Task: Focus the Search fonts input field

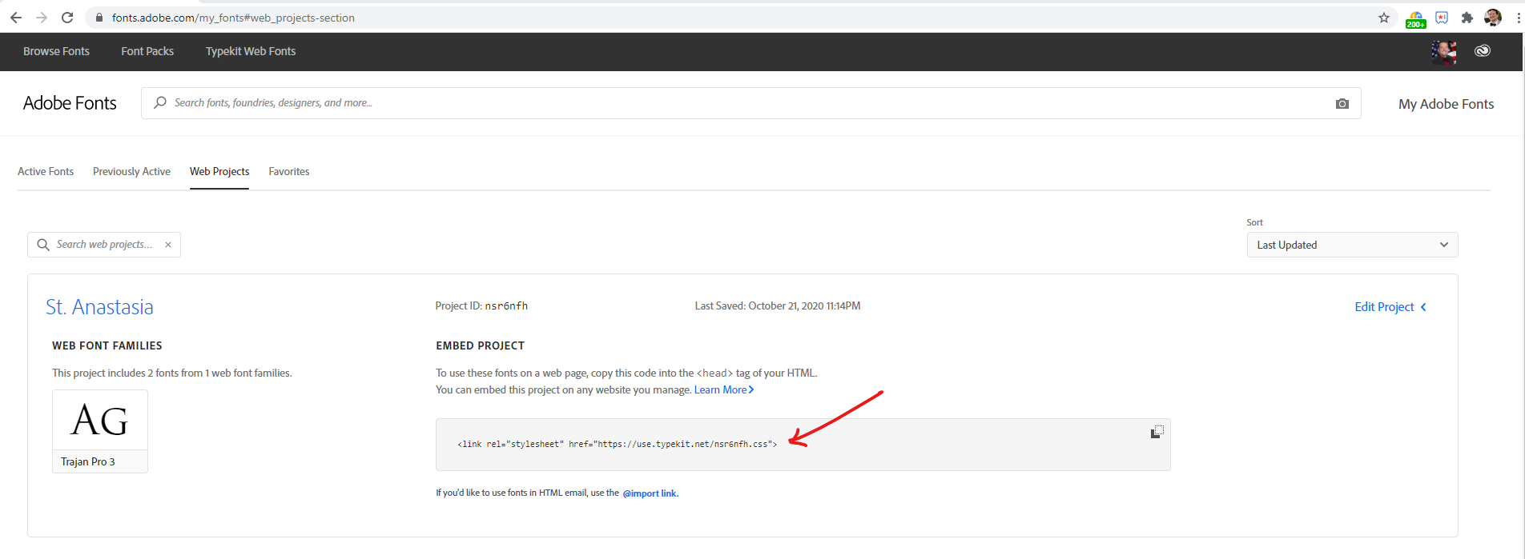Action: (745, 103)
